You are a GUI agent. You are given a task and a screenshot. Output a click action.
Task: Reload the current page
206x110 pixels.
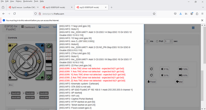tap(14, 14)
